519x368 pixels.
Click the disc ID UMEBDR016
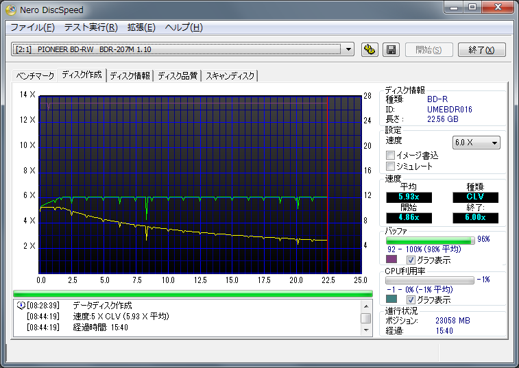pos(450,110)
